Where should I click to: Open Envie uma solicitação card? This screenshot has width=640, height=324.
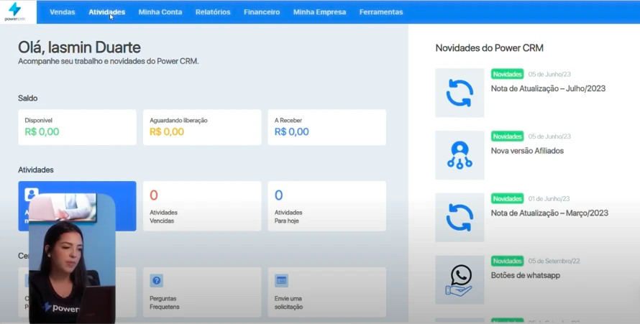(x=327, y=292)
